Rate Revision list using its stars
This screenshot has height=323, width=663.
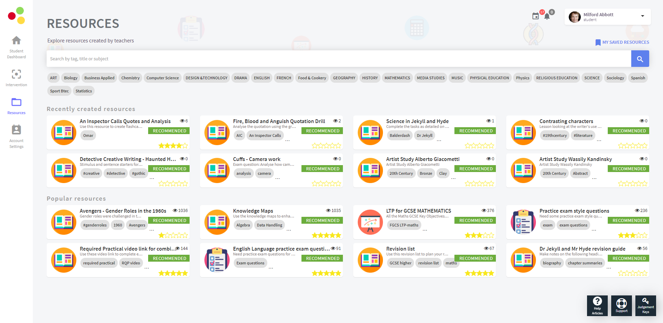(x=479, y=273)
